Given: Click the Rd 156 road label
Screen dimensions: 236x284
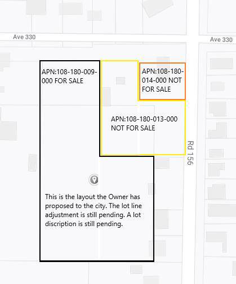Looking at the screenshot, I should click(190, 153).
